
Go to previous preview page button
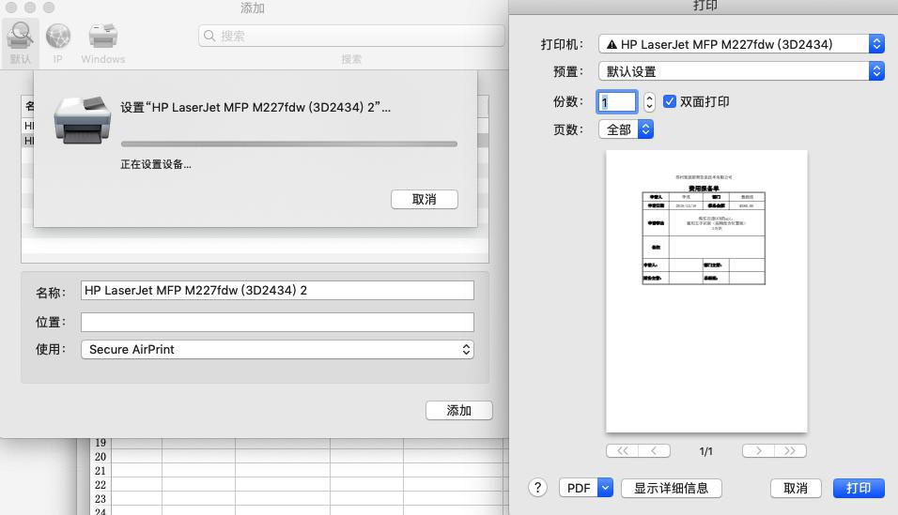654,451
